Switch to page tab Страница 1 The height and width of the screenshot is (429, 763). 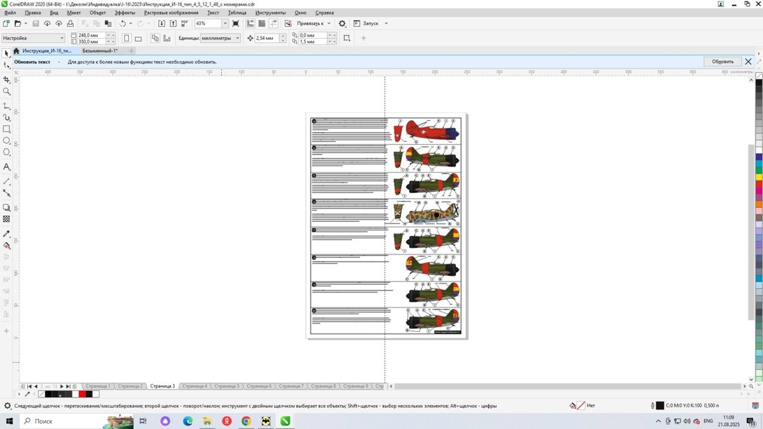97,386
